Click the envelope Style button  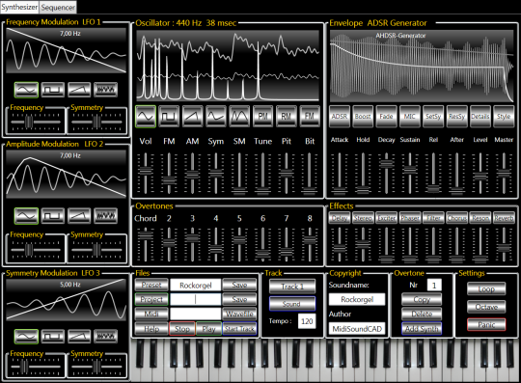click(x=504, y=117)
